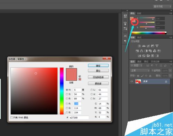The width and height of the screenshot is (173, 136).
Task: Add an Invert adjustment
Action: tap(139, 56)
